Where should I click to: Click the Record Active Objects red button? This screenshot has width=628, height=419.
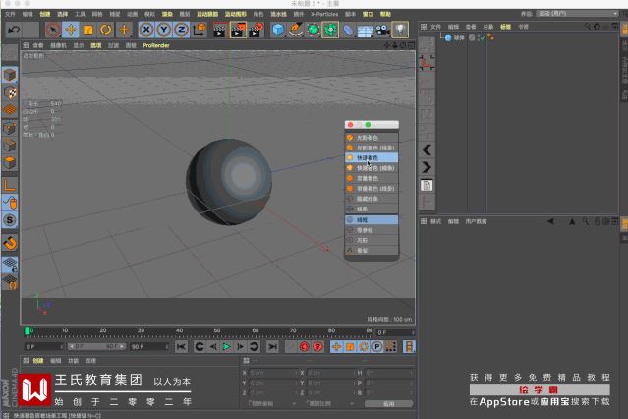point(305,347)
